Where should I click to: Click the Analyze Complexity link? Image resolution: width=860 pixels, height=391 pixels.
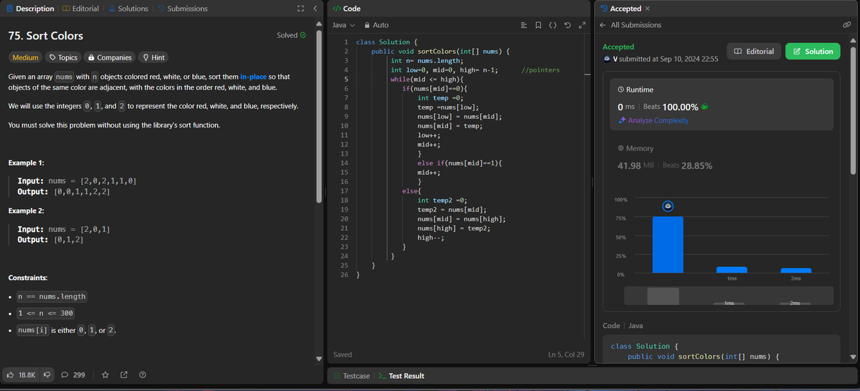click(x=653, y=120)
